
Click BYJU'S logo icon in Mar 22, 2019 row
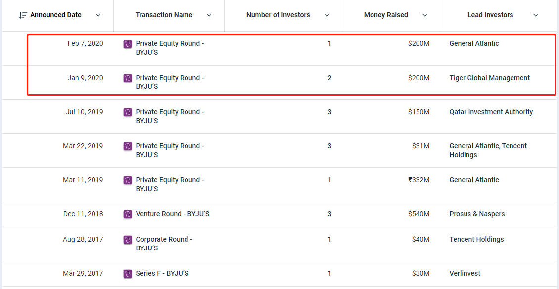tap(128, 146)
